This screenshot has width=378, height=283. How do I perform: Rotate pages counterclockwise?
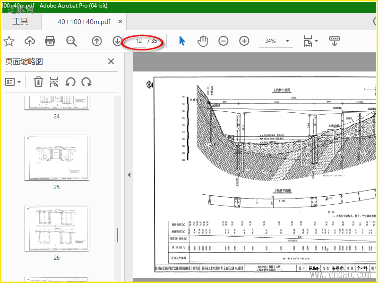[x=70, y=82]
